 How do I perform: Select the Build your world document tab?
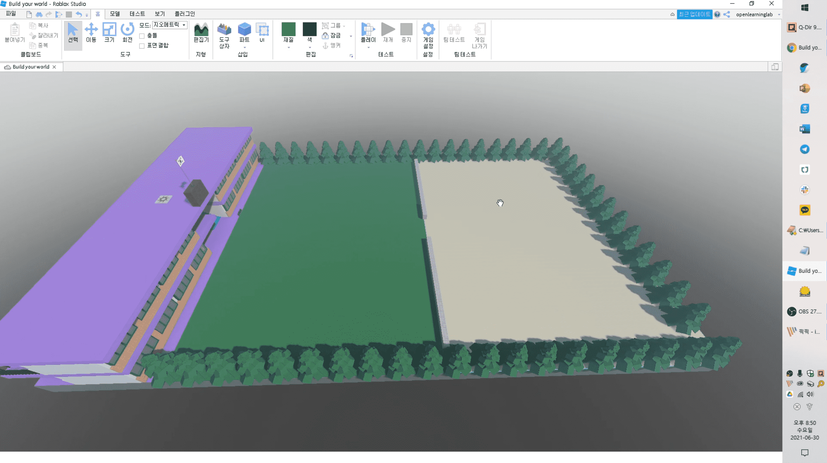click(x=31, y=67)
